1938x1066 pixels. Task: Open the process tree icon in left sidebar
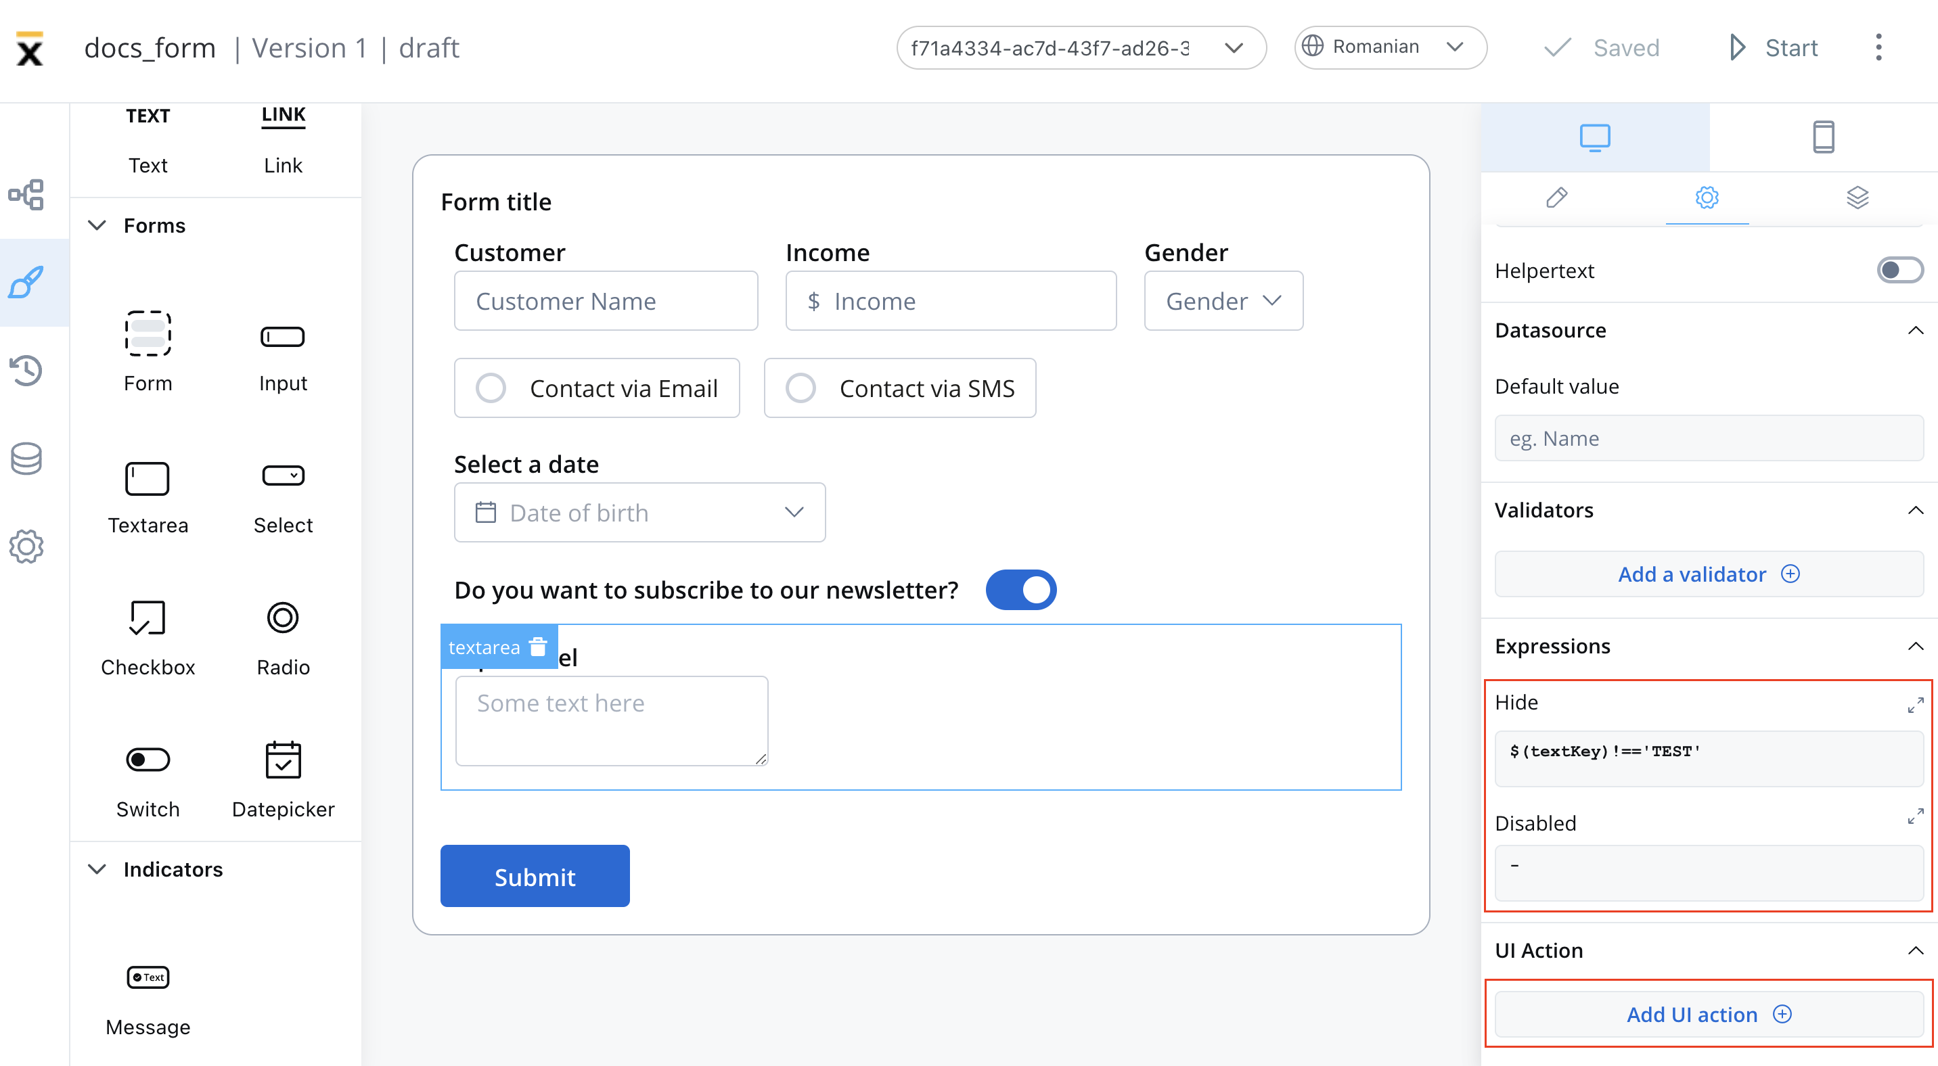26,195
